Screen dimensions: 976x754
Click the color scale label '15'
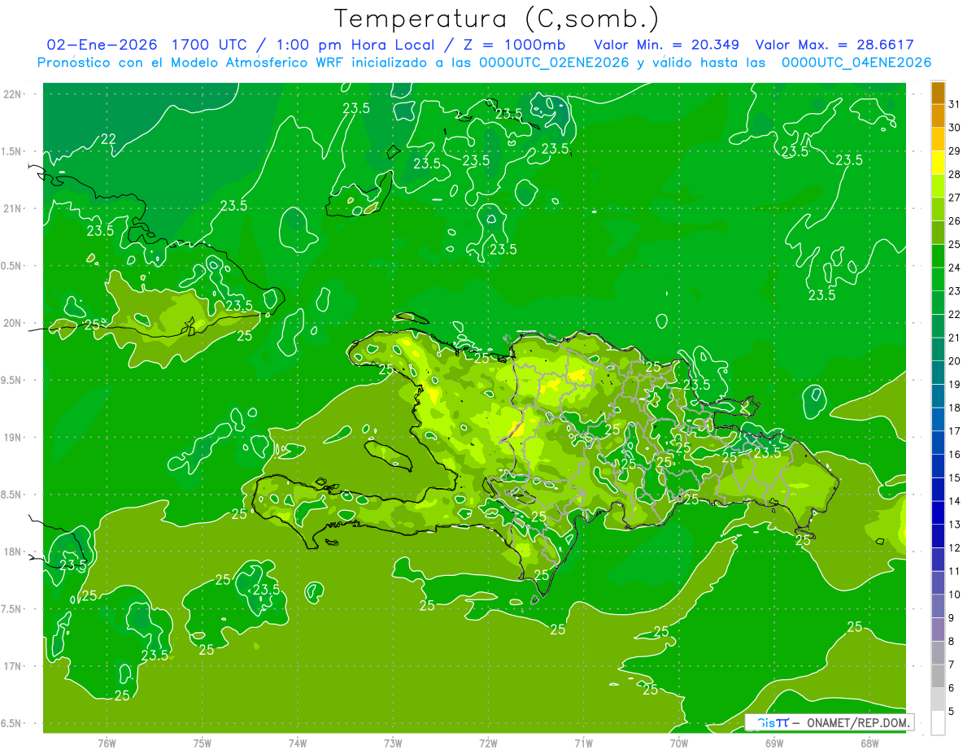tap(955, 477)
